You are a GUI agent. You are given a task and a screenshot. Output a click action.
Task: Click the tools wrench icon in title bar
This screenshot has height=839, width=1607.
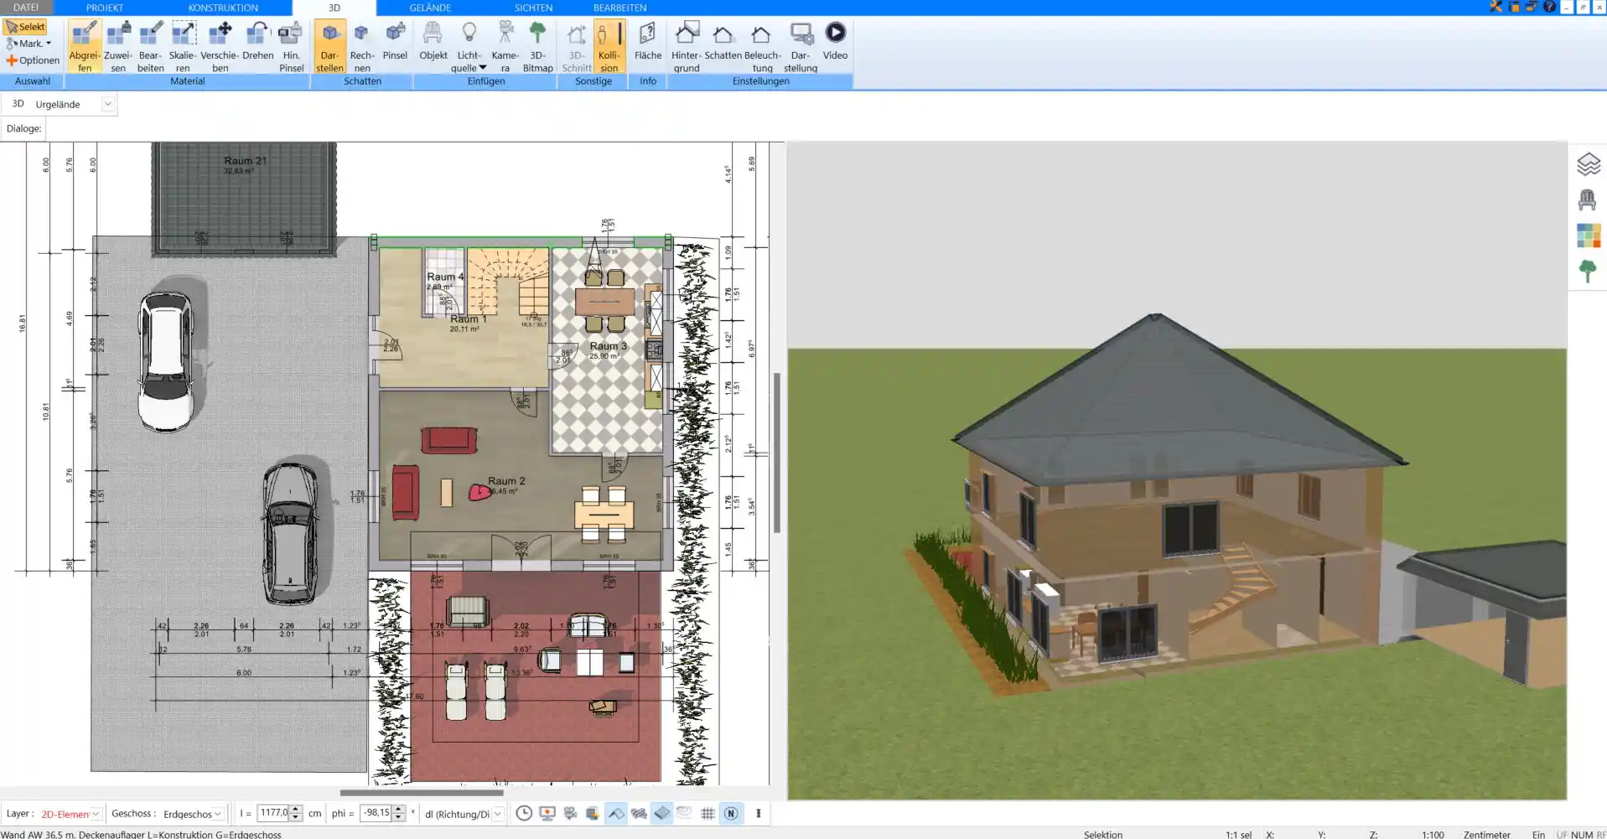point(1496,7)
